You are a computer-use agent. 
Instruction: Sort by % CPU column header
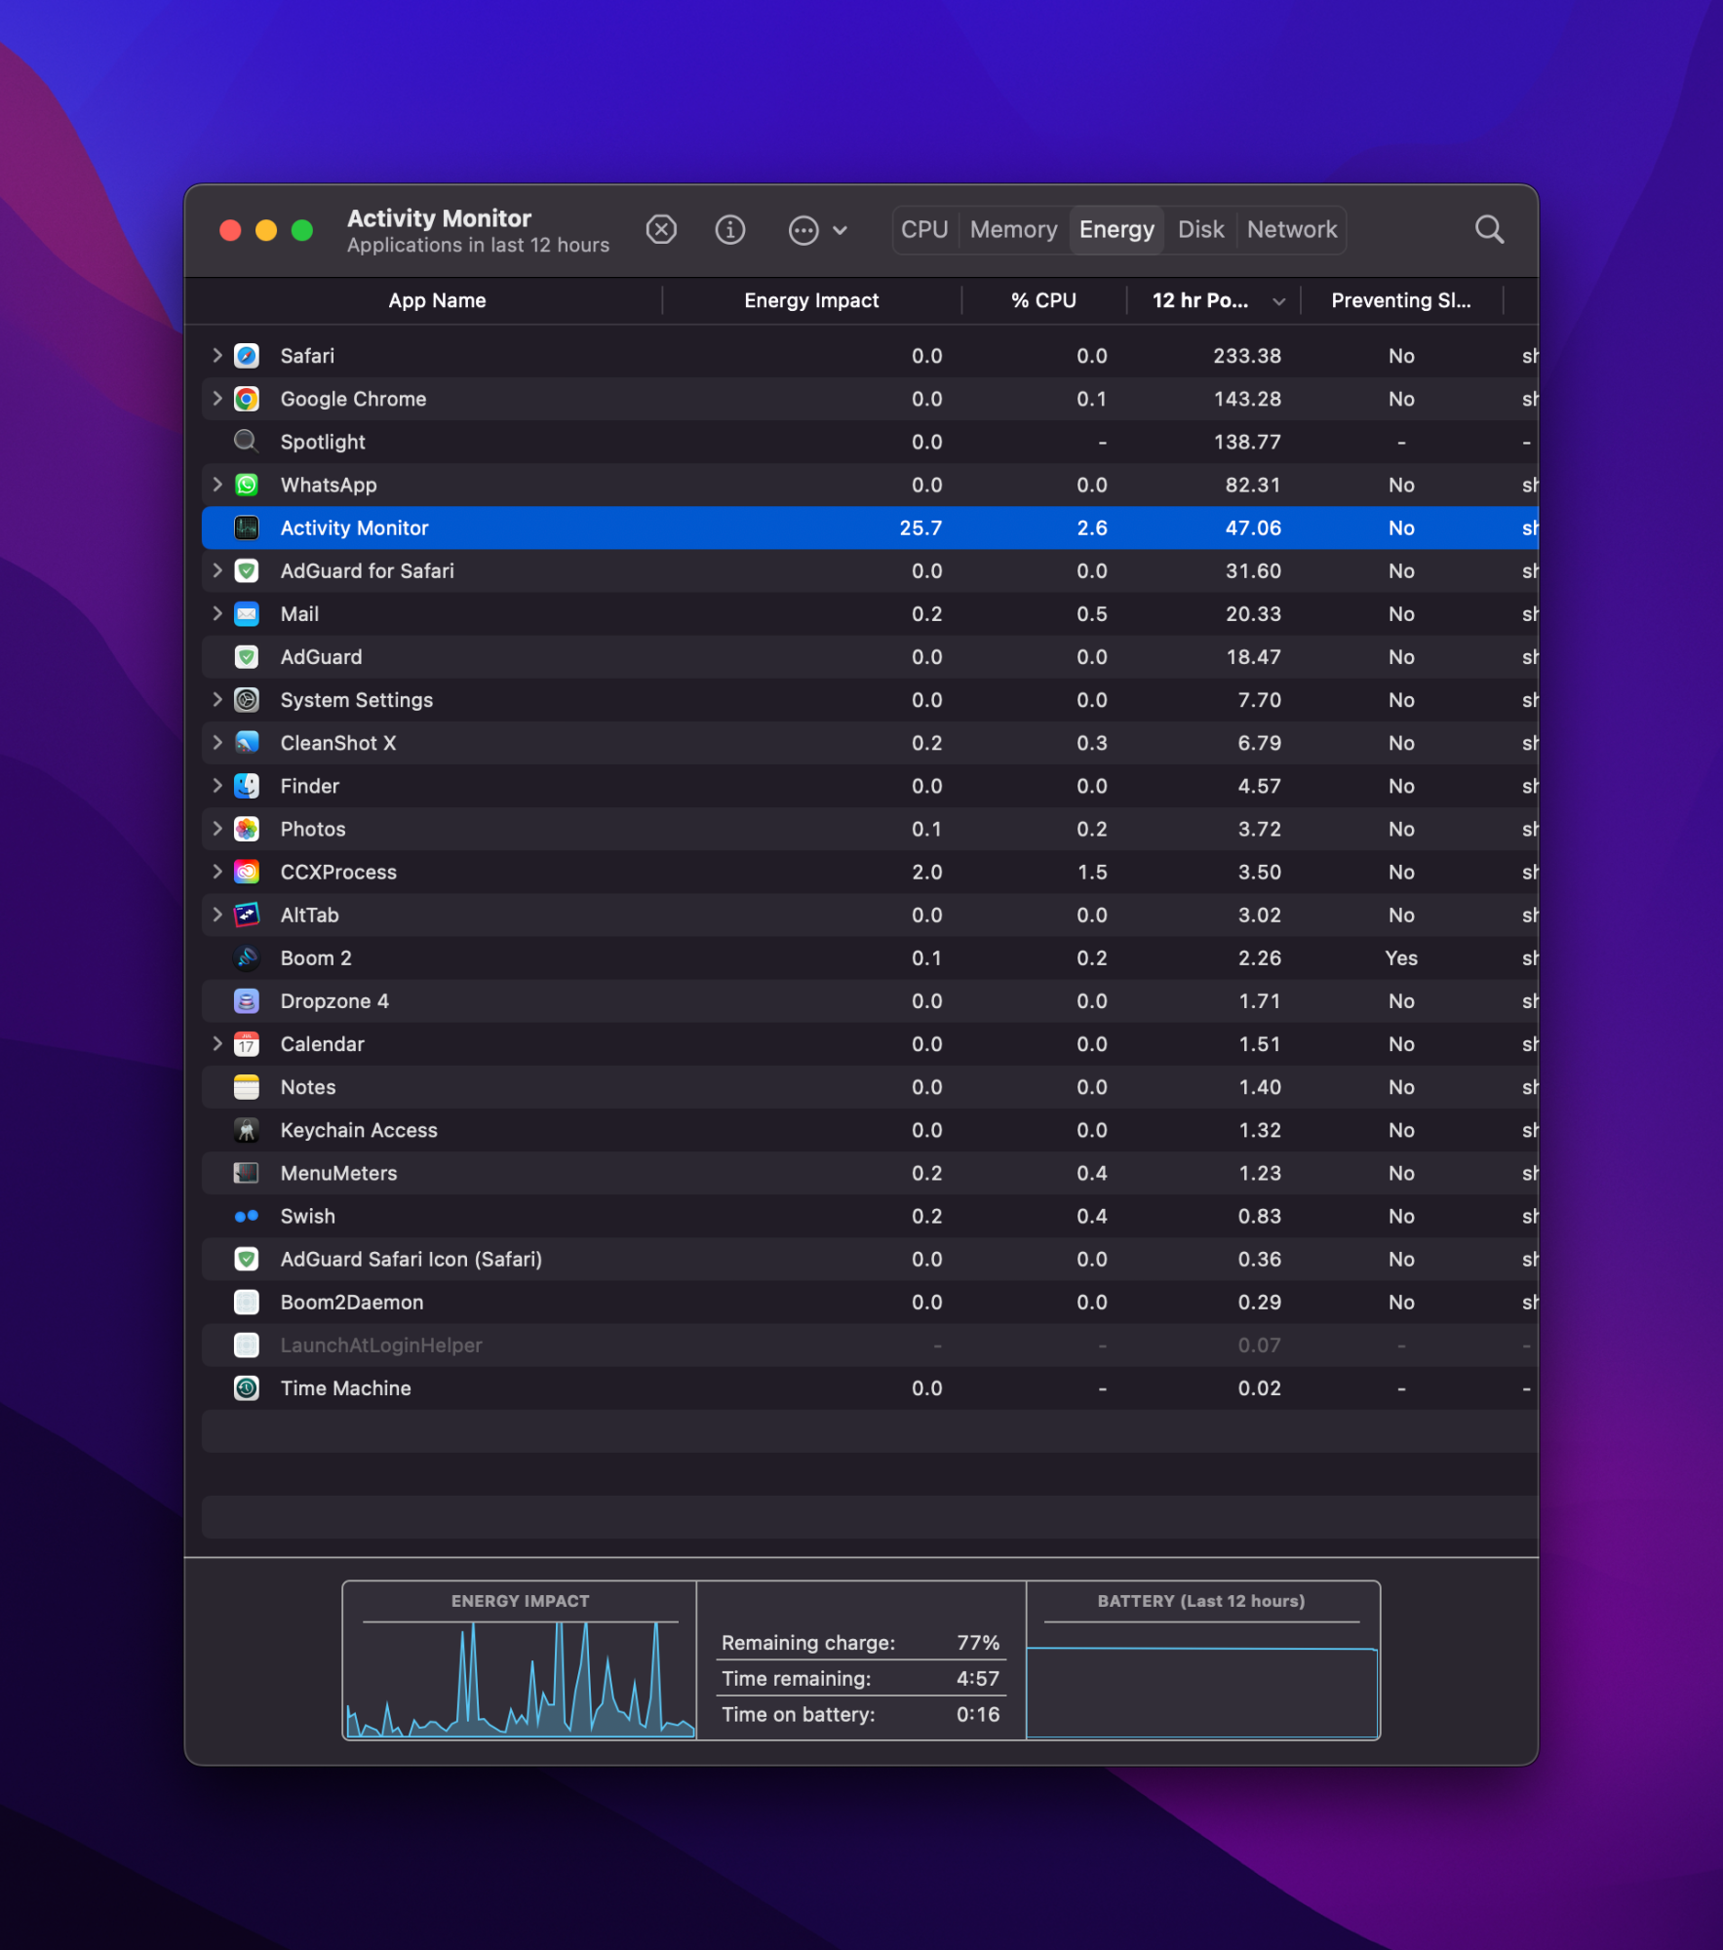1043,300
